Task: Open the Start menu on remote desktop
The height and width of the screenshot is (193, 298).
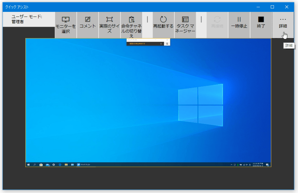Action: 28,165
